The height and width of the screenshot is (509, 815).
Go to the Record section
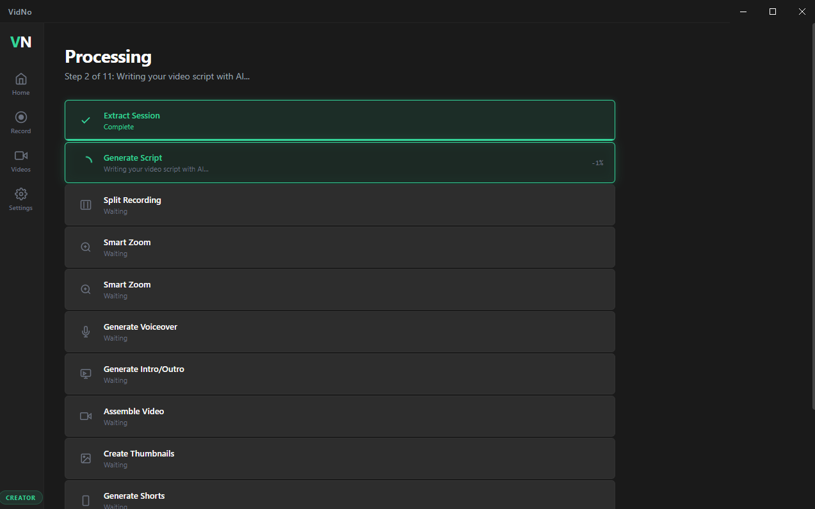click(20, 122)
